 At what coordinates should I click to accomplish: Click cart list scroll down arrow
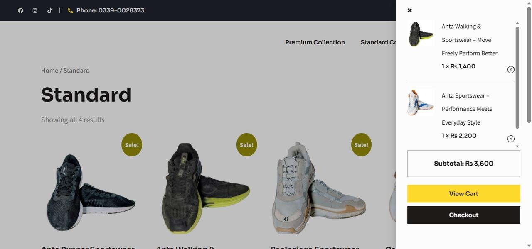517,146
